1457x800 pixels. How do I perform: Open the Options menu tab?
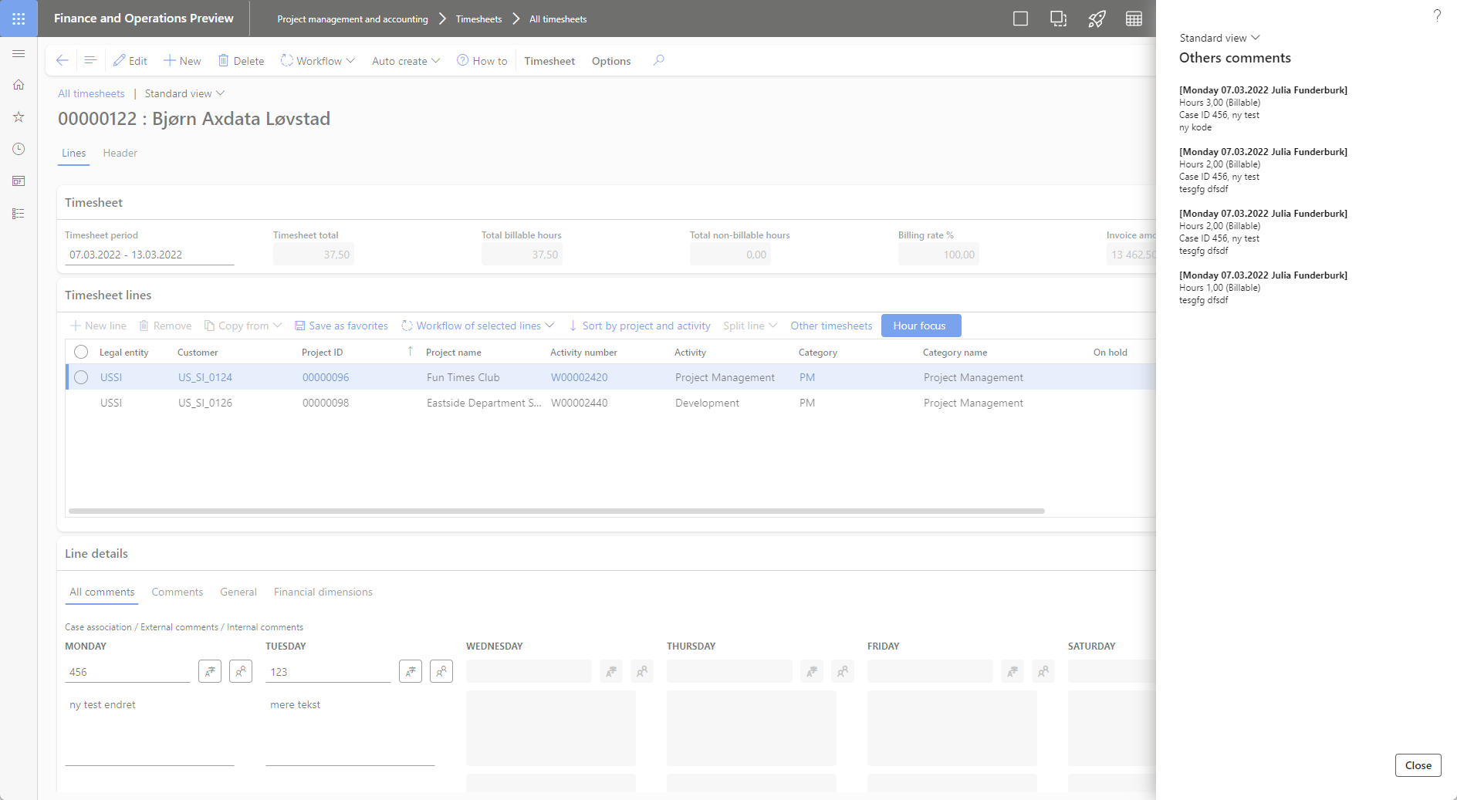pyautogui.click(x=611, y=61)
